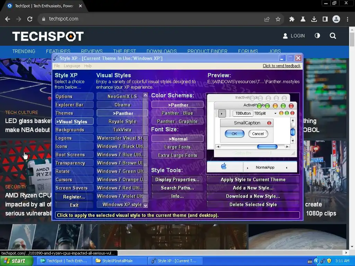Screen dimensions: 355x266
Task: Open Display Properties... tool
Action: 177,180
